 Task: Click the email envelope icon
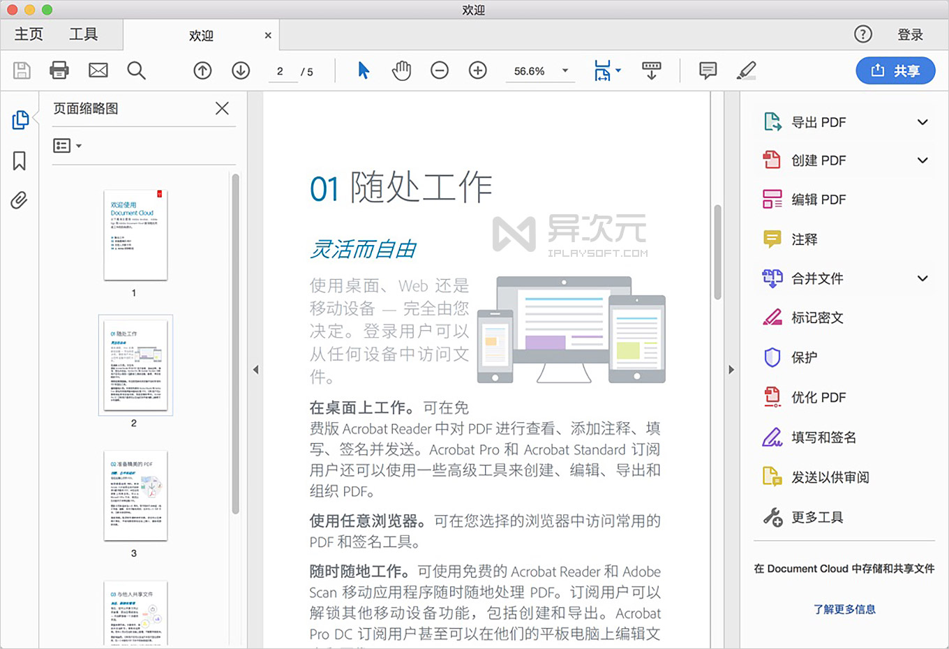(x=98, y=70)
